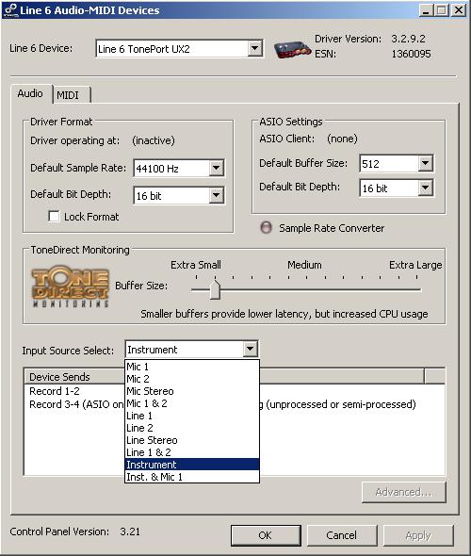Collapse the Input Source Select arrow
This screenshot has width=471, height=556.
251,350
